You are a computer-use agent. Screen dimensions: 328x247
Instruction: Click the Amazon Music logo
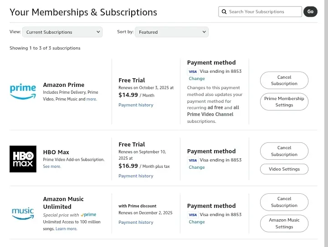23,213
